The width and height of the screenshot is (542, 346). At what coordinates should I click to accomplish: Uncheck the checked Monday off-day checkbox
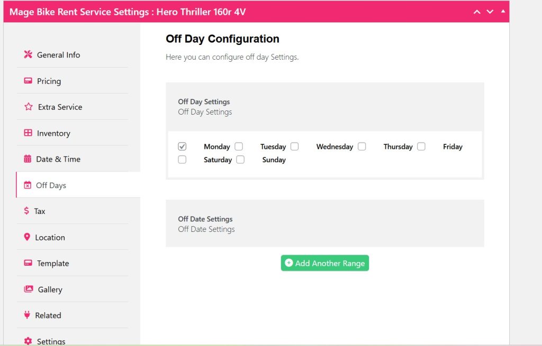182,146
